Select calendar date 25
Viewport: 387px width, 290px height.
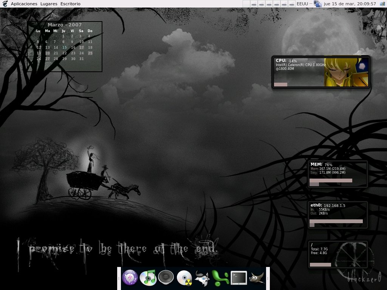tap(90, 53)
